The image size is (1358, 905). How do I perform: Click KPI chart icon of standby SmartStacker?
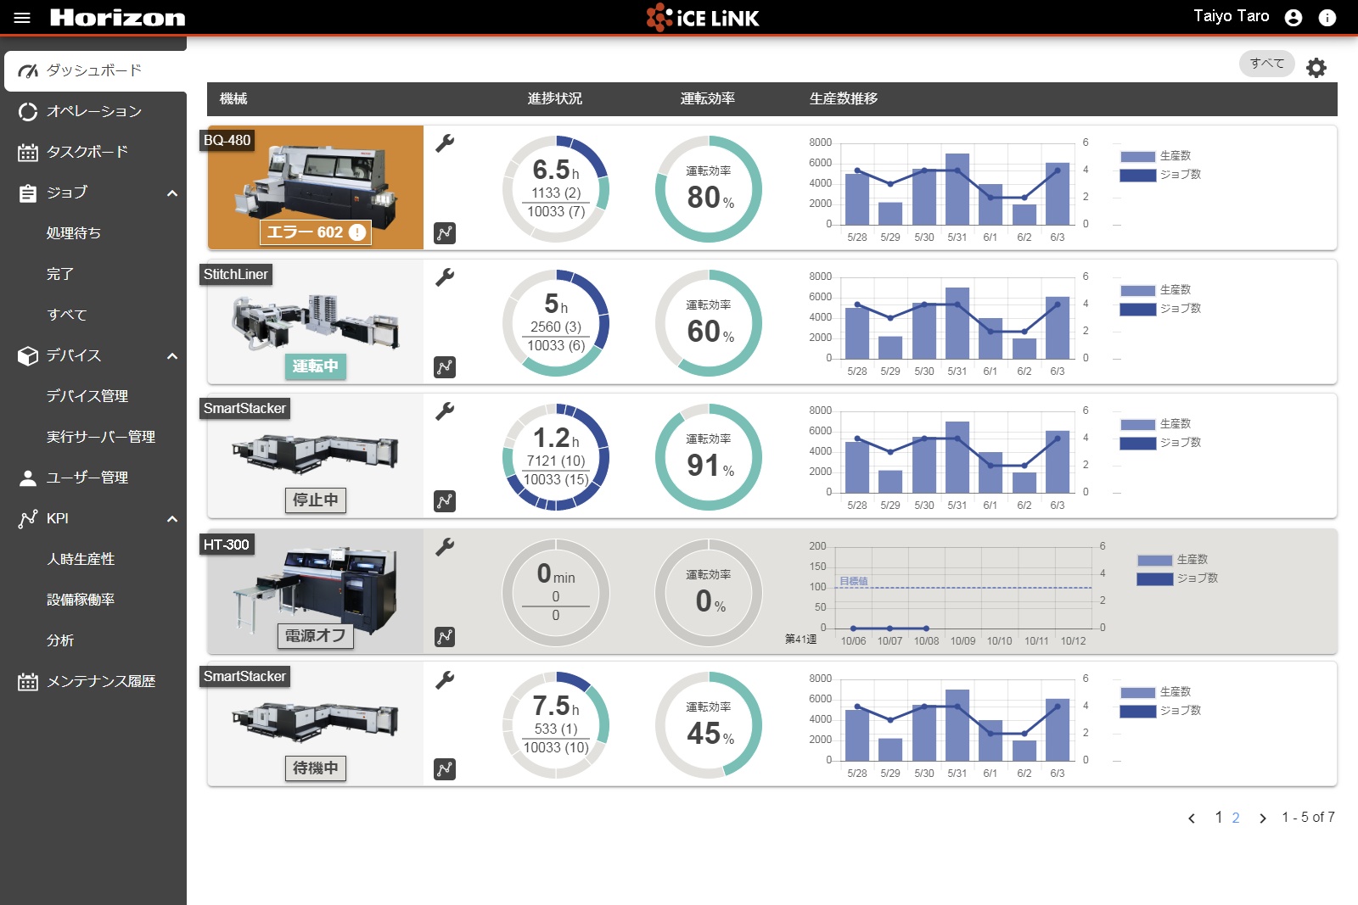click(x=445, y=768)
